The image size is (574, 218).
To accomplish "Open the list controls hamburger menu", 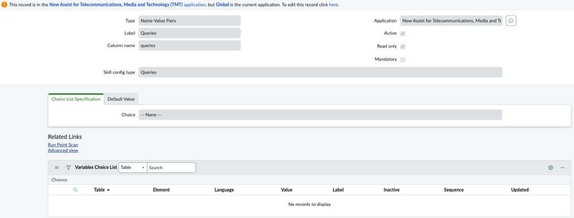I will click(57, 168).
